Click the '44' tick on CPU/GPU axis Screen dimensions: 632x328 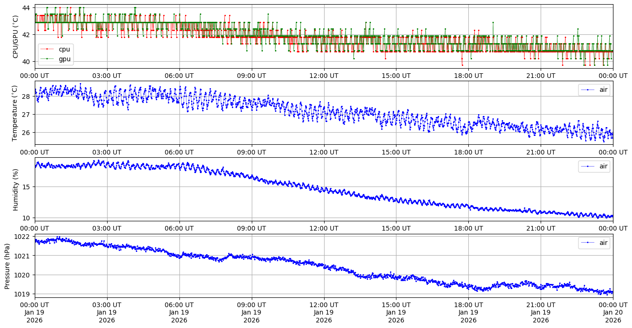point(26,8)
